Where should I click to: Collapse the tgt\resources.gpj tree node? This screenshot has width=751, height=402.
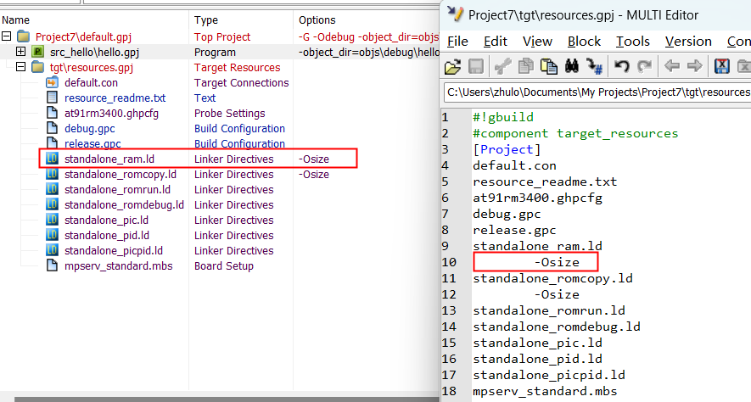(x=21, y=68)
